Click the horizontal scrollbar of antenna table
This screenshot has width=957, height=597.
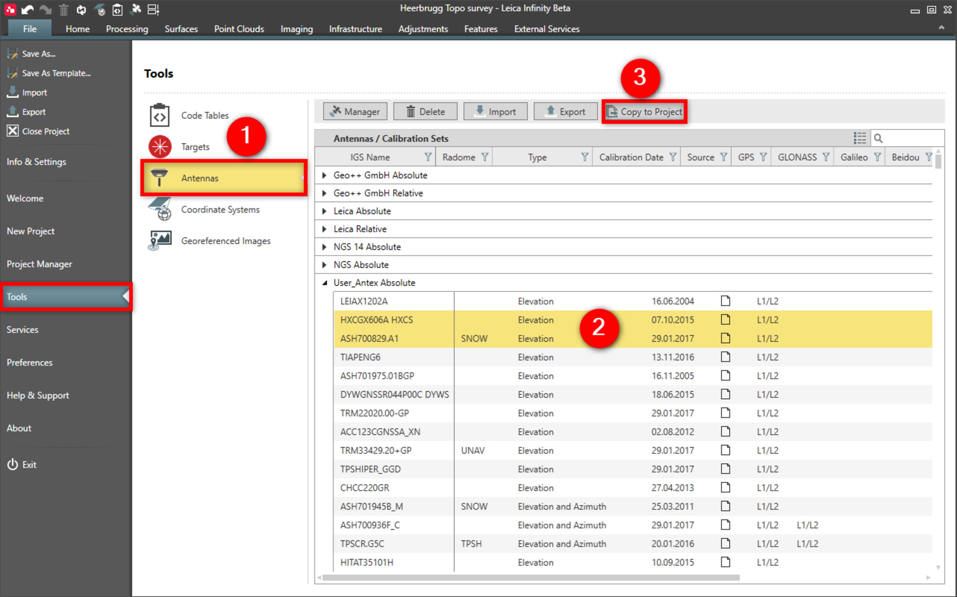click(x=531, y=577)
